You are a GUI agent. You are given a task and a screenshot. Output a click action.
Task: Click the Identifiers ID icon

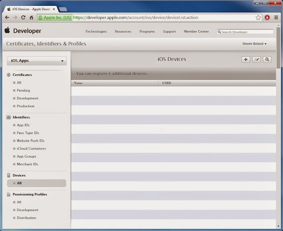click(x=9, y=117)
